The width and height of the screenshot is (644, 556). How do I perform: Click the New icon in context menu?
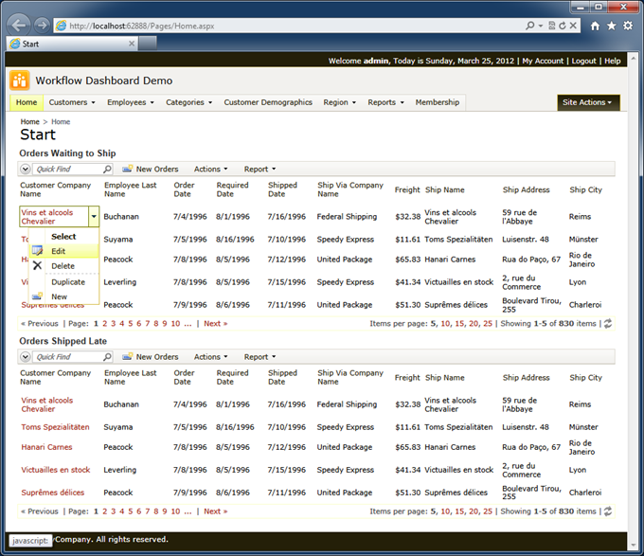[x=37, y=296]
